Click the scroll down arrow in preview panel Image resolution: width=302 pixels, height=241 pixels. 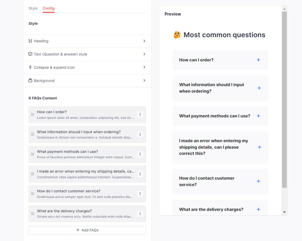pyautogui.click(x=284, y=212)
